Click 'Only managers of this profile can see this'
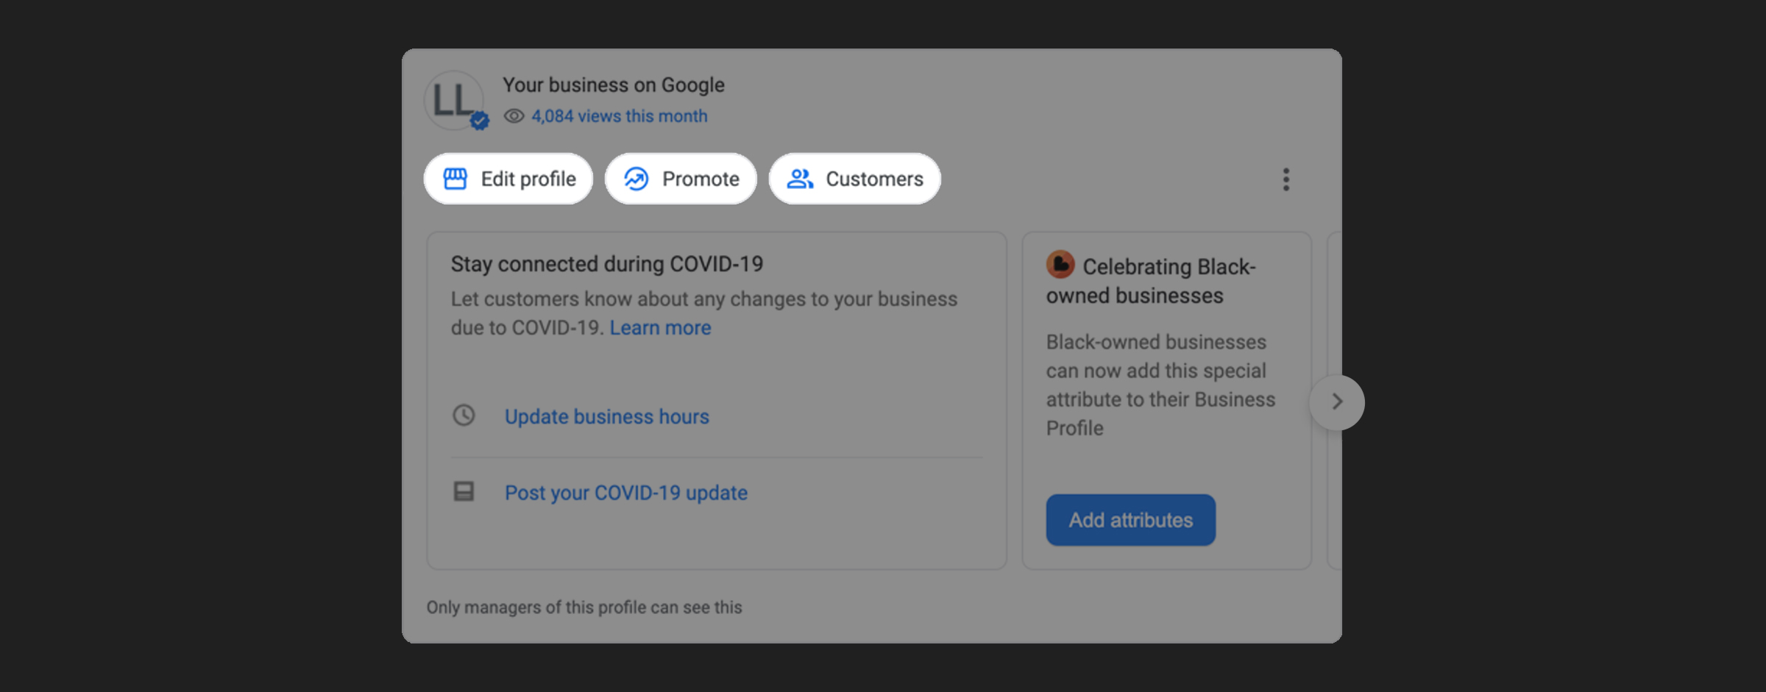 click(x=584, y=607)
